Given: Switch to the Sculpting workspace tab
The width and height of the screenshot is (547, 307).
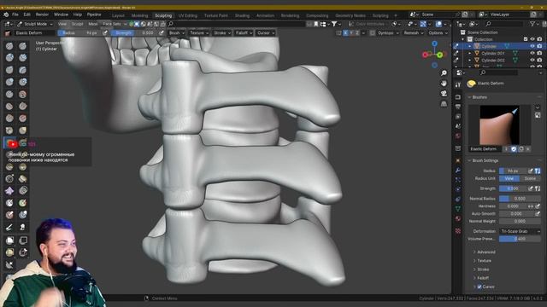Looking at the screenshot, I should coord(163,15).
